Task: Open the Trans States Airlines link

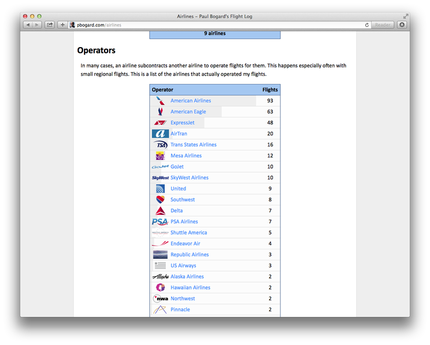Action: point(193,145)
